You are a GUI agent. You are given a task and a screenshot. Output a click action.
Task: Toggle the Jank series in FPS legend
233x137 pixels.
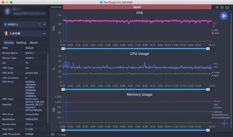pyautogui.click(x=215, y=33)
